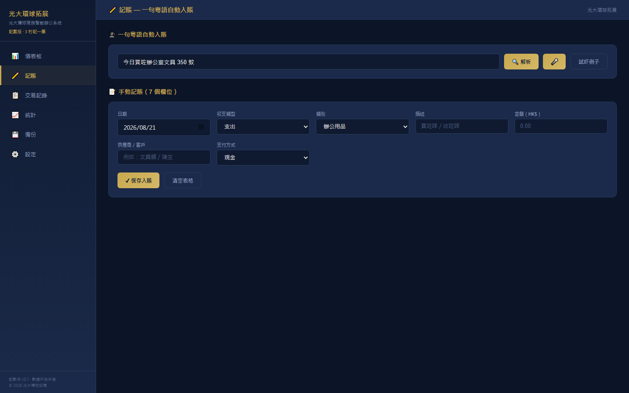Viewport: 629px width, 393px height.
Task: Go to 交易記錄 page
Action: point(48,95)
